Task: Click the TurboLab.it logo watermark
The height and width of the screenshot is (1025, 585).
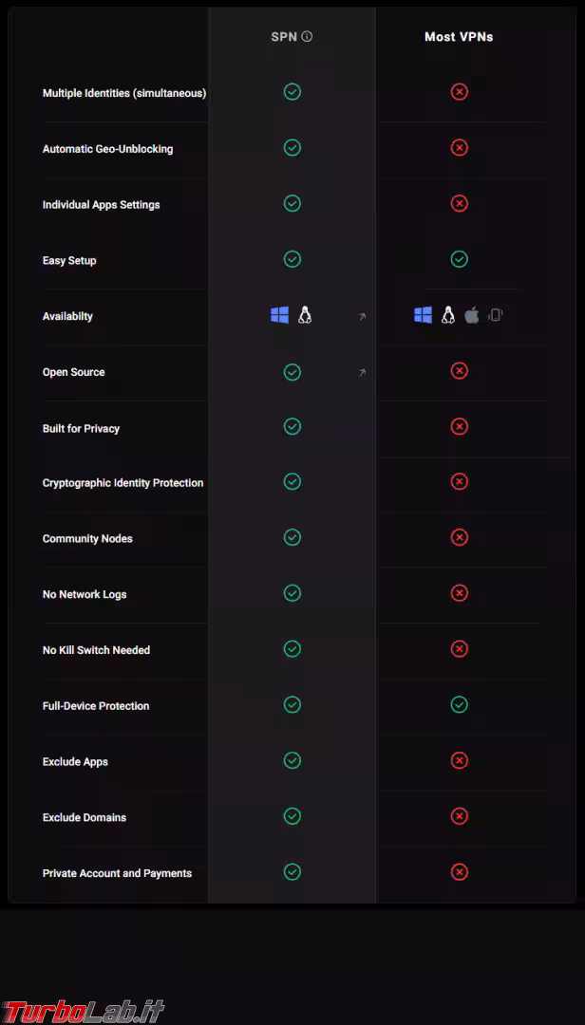Action: coord(84,1010)
